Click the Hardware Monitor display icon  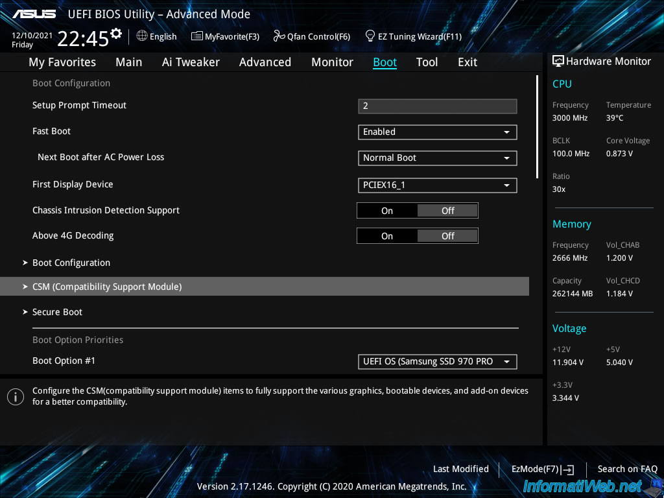tap(558, 61)
